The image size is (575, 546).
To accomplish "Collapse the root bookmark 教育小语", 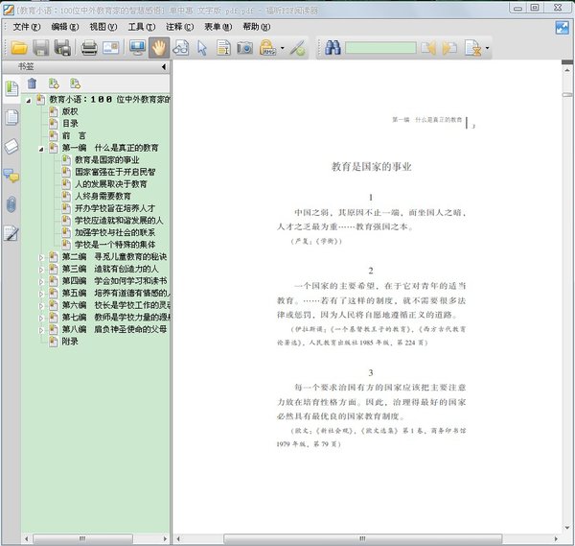I will click(x=28, y=100).
